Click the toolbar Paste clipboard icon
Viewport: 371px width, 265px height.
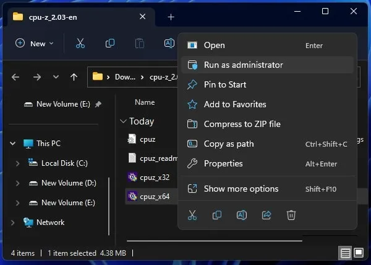pyautogui.click(x=140, y=44)
